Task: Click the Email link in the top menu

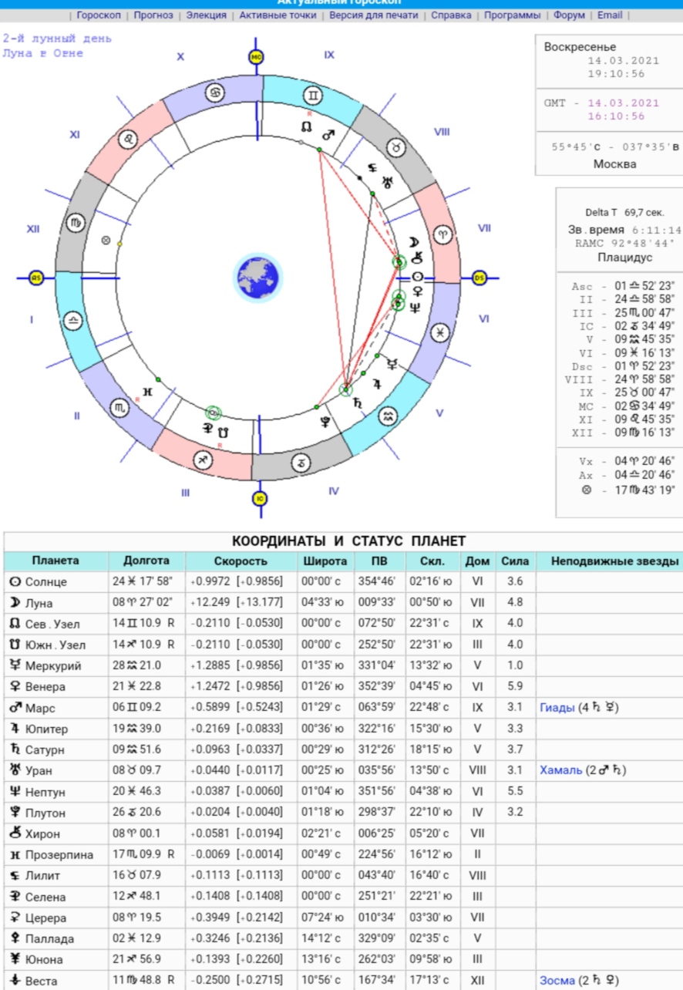Action: click(x=610, y=15)
